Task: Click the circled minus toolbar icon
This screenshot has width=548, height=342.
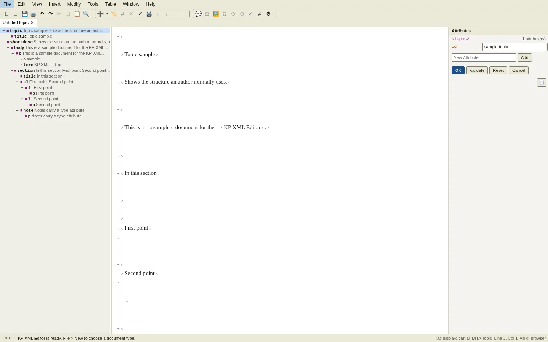Action: [x=233, y=14]
